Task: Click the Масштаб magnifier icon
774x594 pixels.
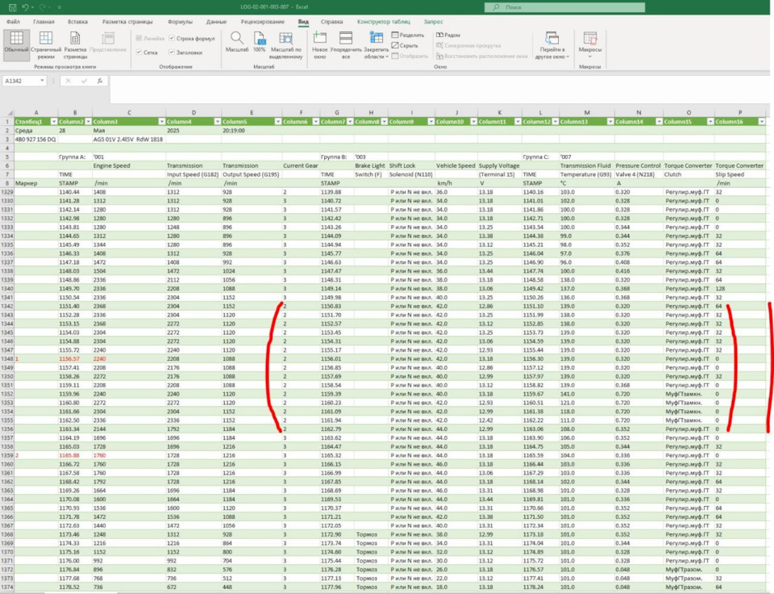Action: (237, 39)
